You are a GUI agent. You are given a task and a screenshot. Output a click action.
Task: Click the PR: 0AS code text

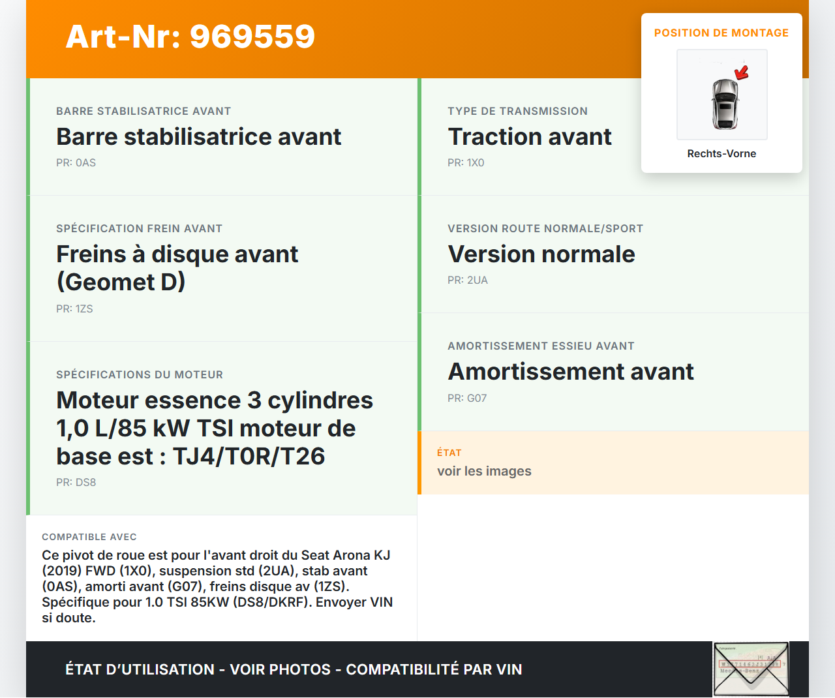pyautogui.click(x=76, y=163)
